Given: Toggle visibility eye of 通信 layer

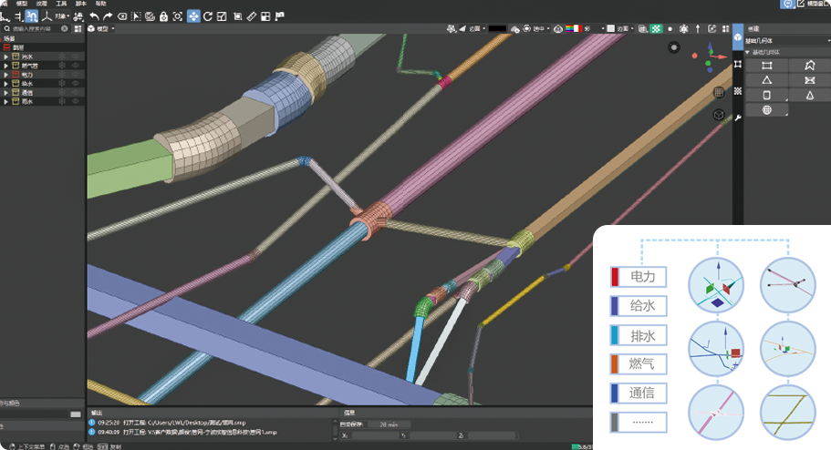Looking at the screenshot, I should click(75, 93).
